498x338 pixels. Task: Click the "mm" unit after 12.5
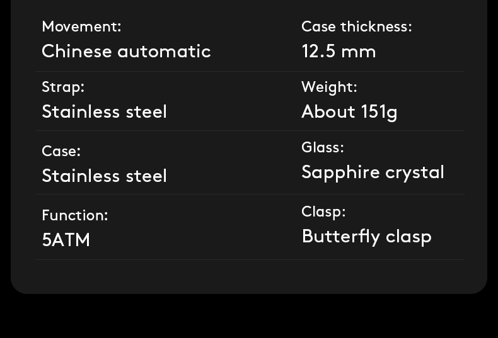[x=358, y=52]
